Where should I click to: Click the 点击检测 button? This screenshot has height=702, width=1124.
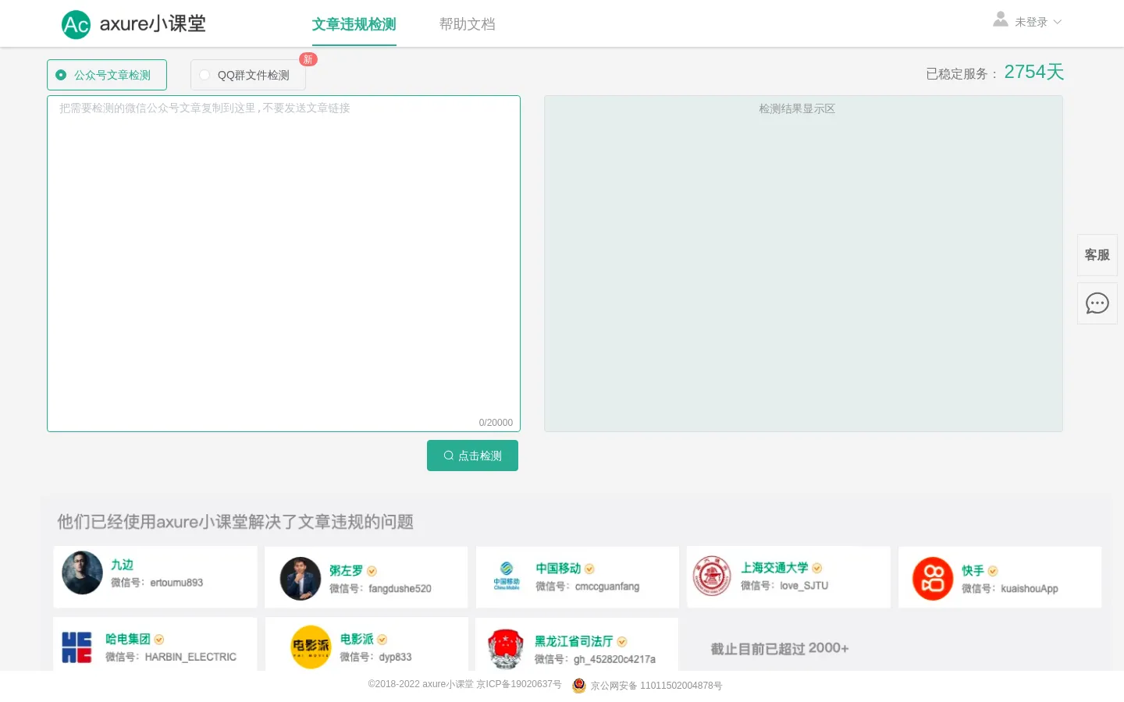pos(472,456)
